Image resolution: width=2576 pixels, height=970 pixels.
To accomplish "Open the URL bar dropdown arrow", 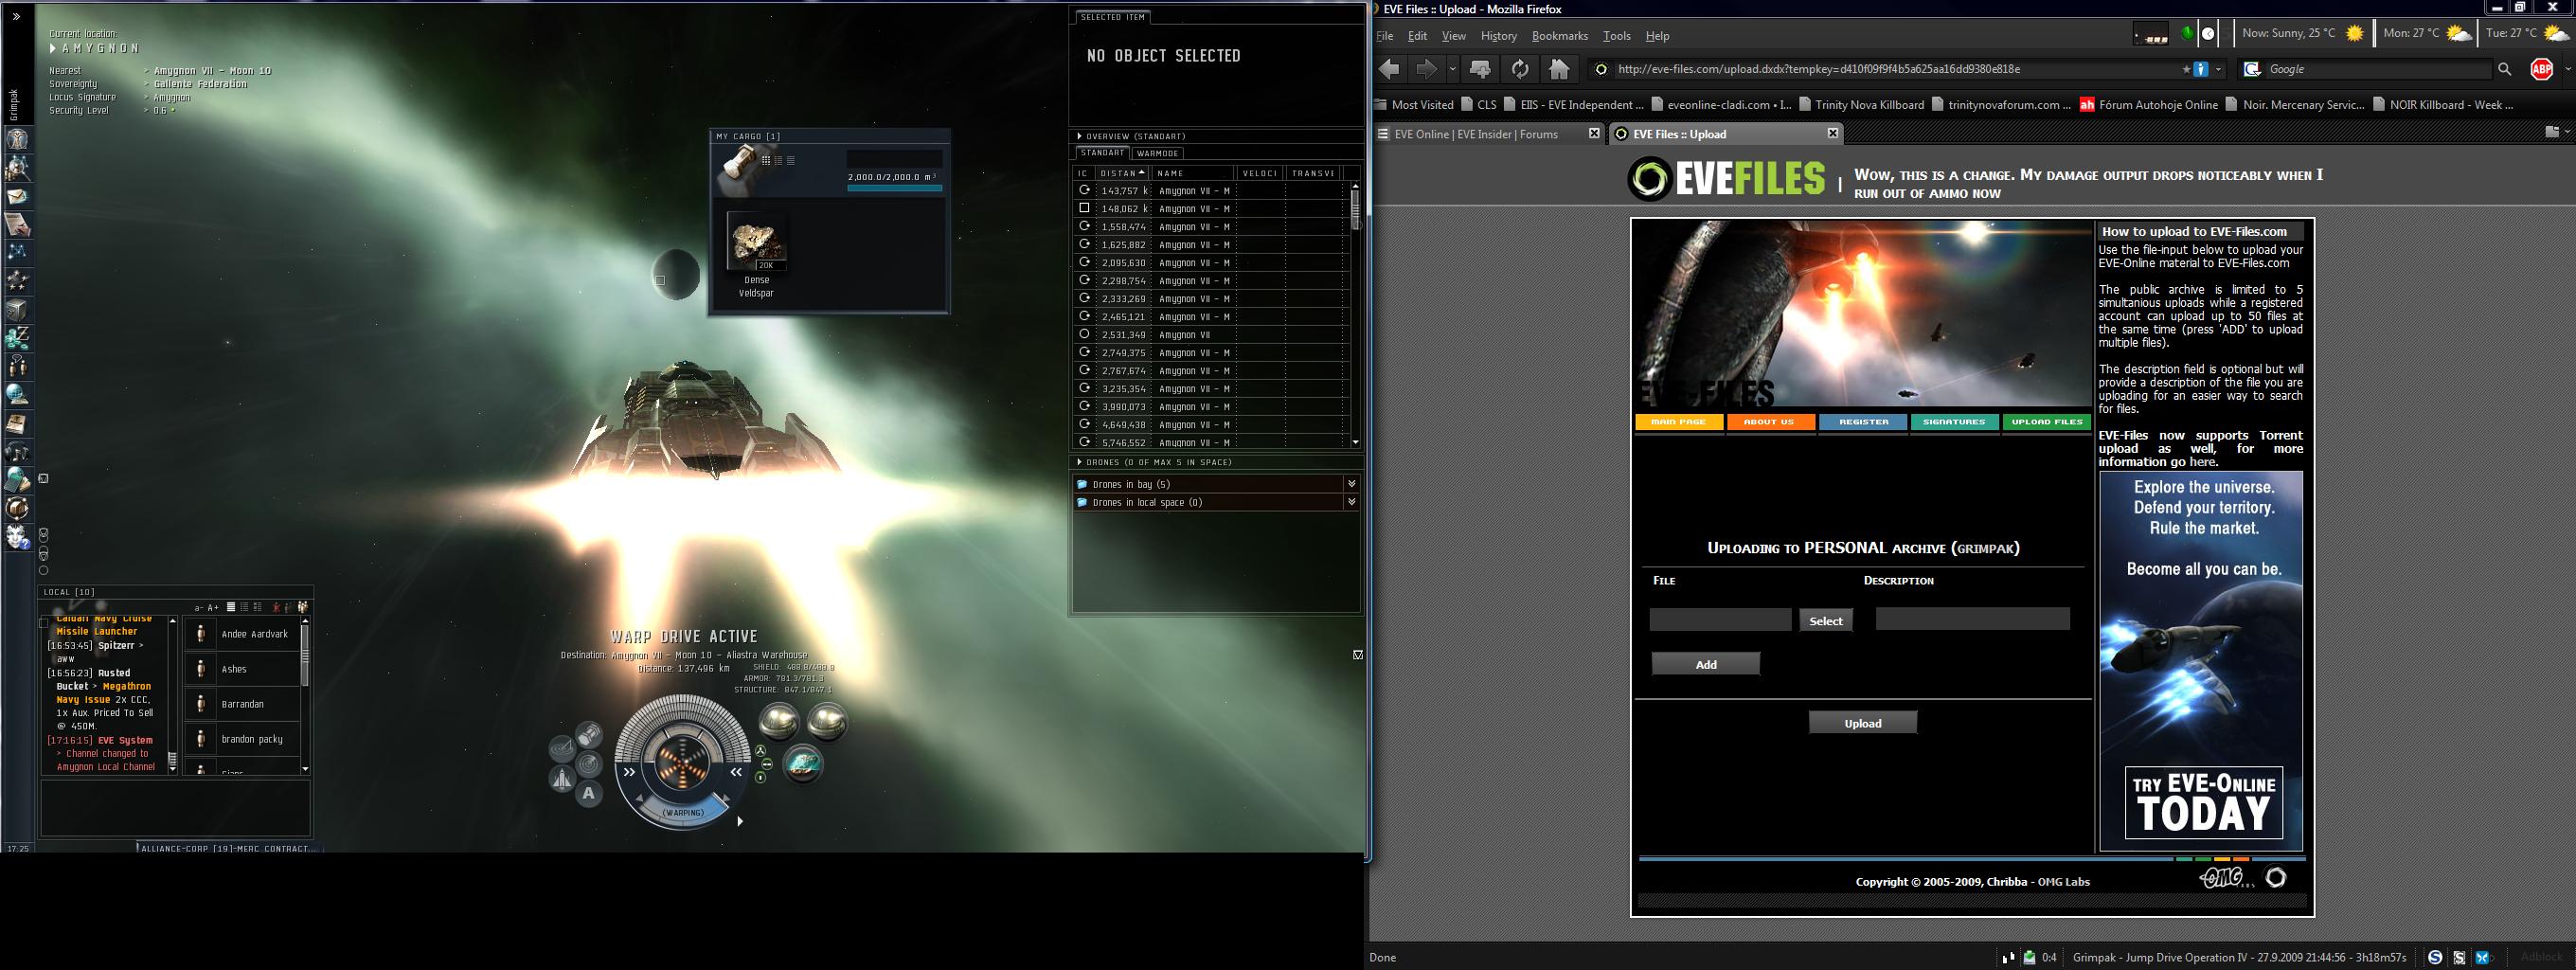I will click(x=2219, y=69).
